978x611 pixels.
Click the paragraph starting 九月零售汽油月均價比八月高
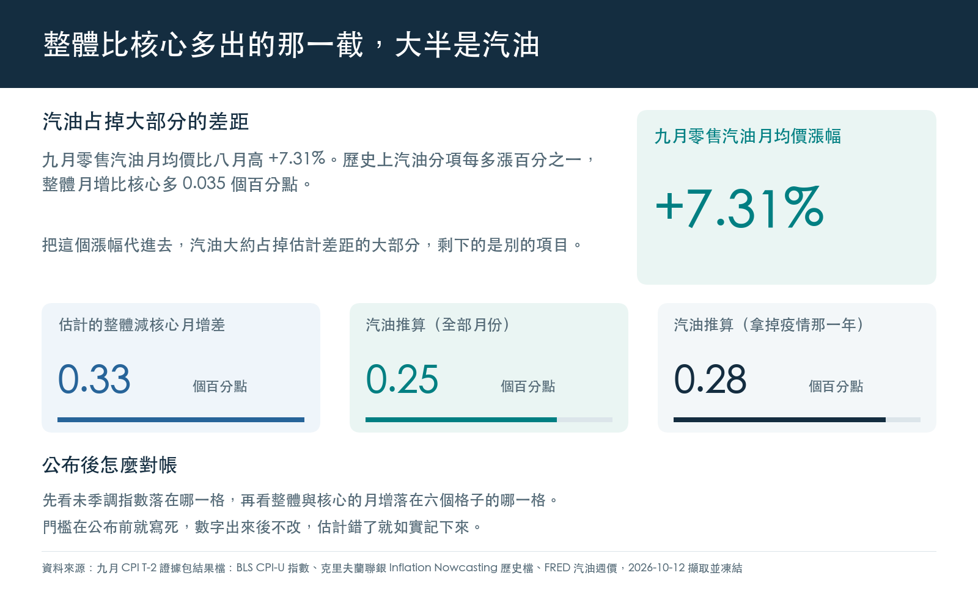point(318,172)
